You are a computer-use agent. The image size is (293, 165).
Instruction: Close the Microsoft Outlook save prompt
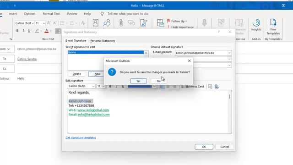coord(189,61)
